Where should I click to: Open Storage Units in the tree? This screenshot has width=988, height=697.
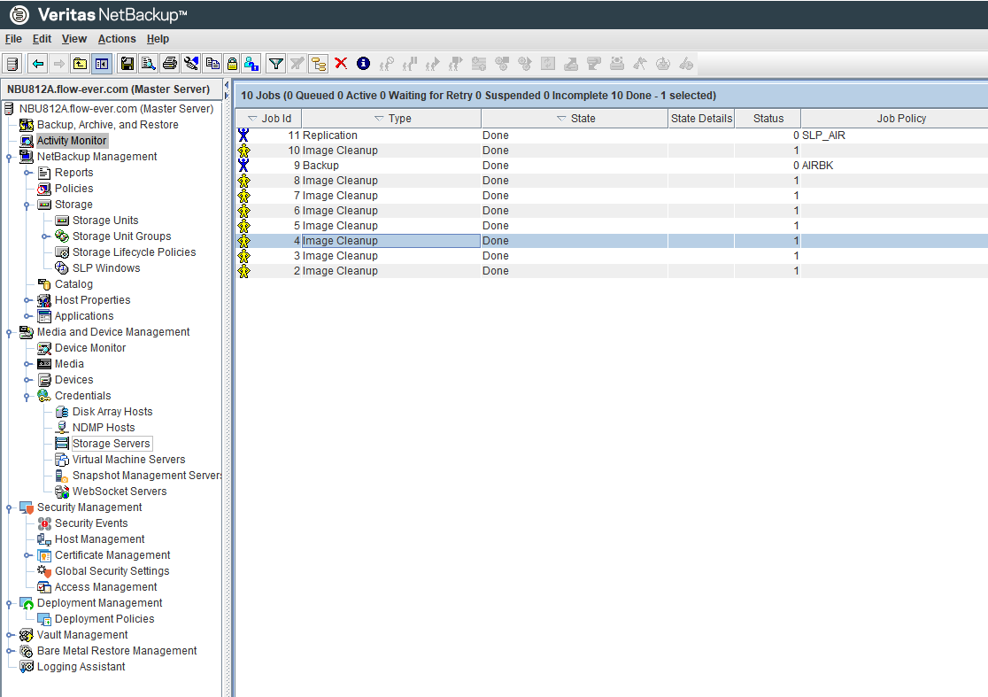click(105, 221)
